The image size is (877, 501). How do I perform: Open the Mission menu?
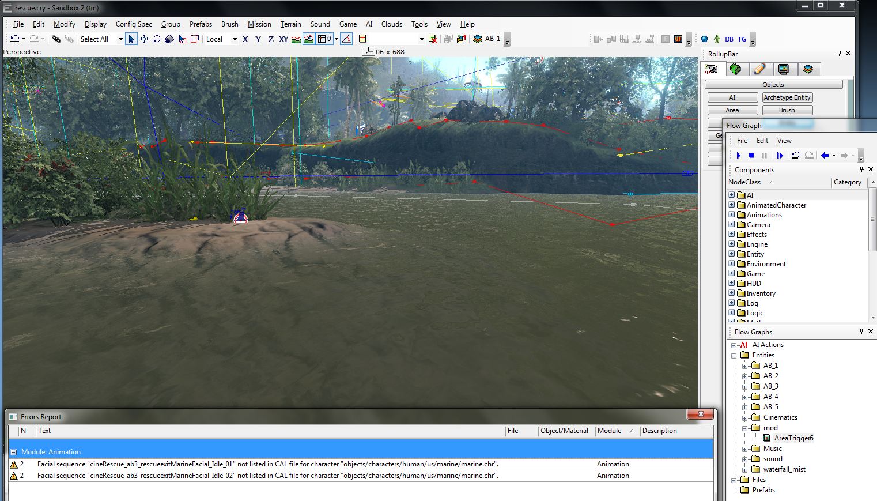click(259, 24)
